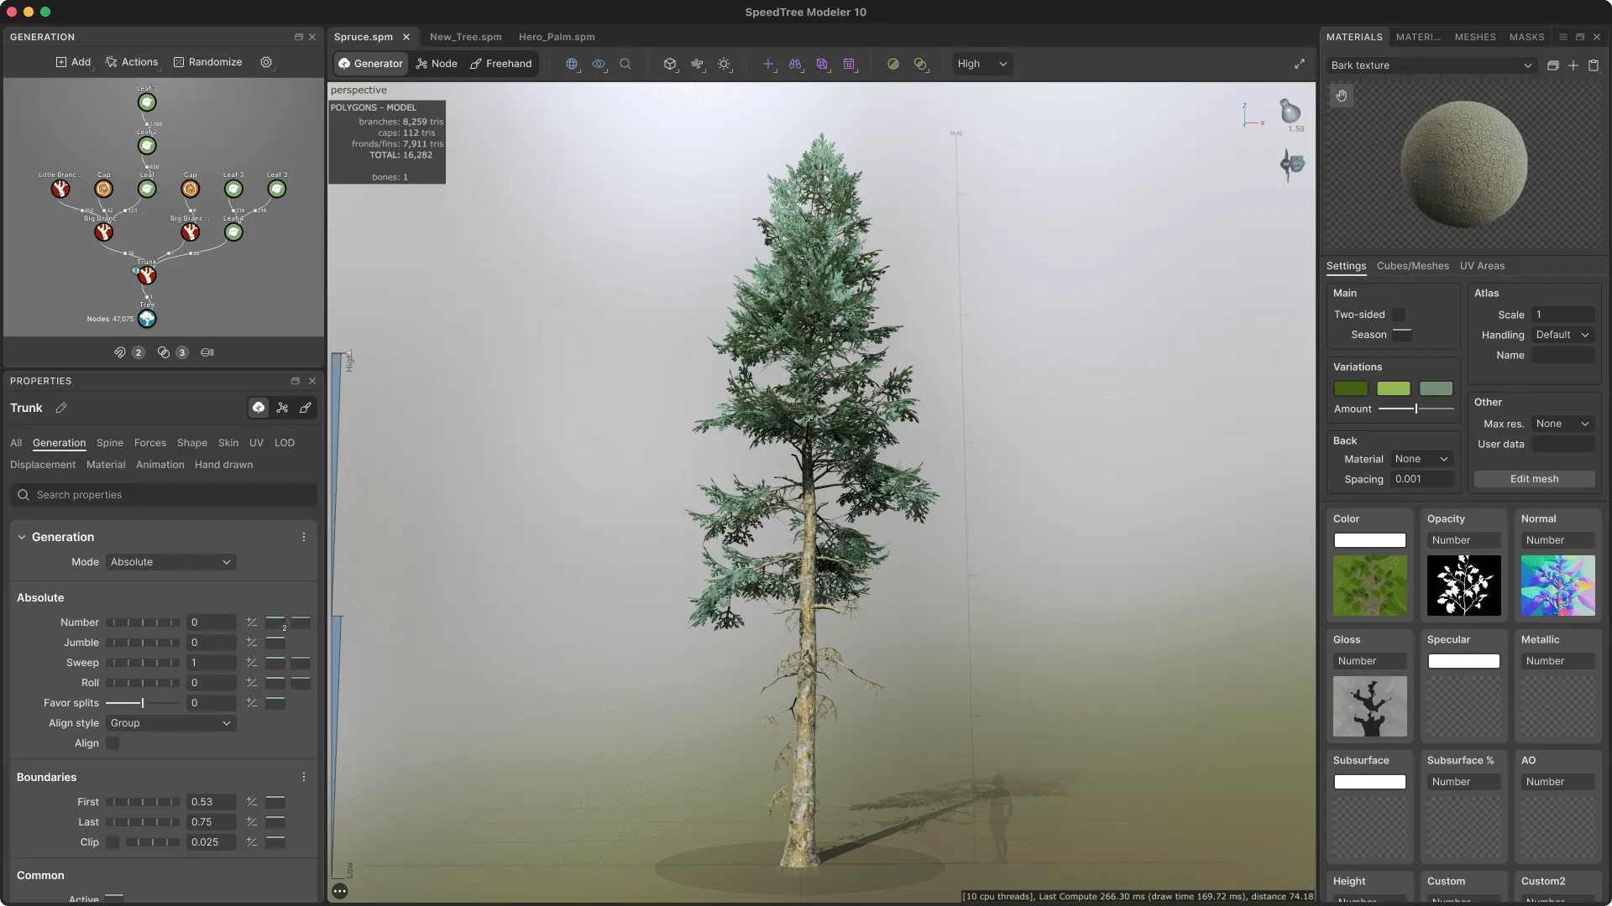The image size is (1612, 906).
Task: Add a new material with plus icon
Action: (x=1573, y=65)
